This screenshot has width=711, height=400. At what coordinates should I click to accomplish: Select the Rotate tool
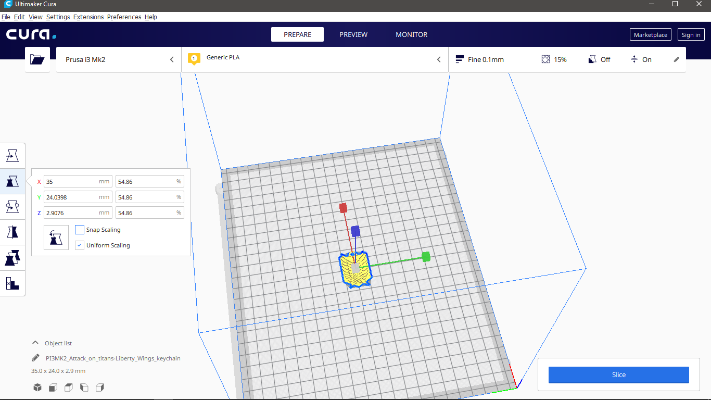[12, 207]
